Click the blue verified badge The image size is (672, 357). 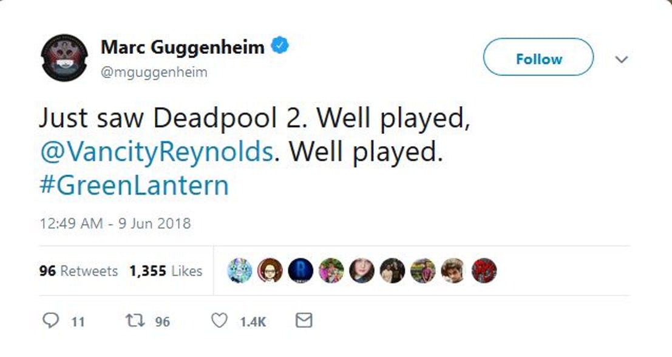279,46
